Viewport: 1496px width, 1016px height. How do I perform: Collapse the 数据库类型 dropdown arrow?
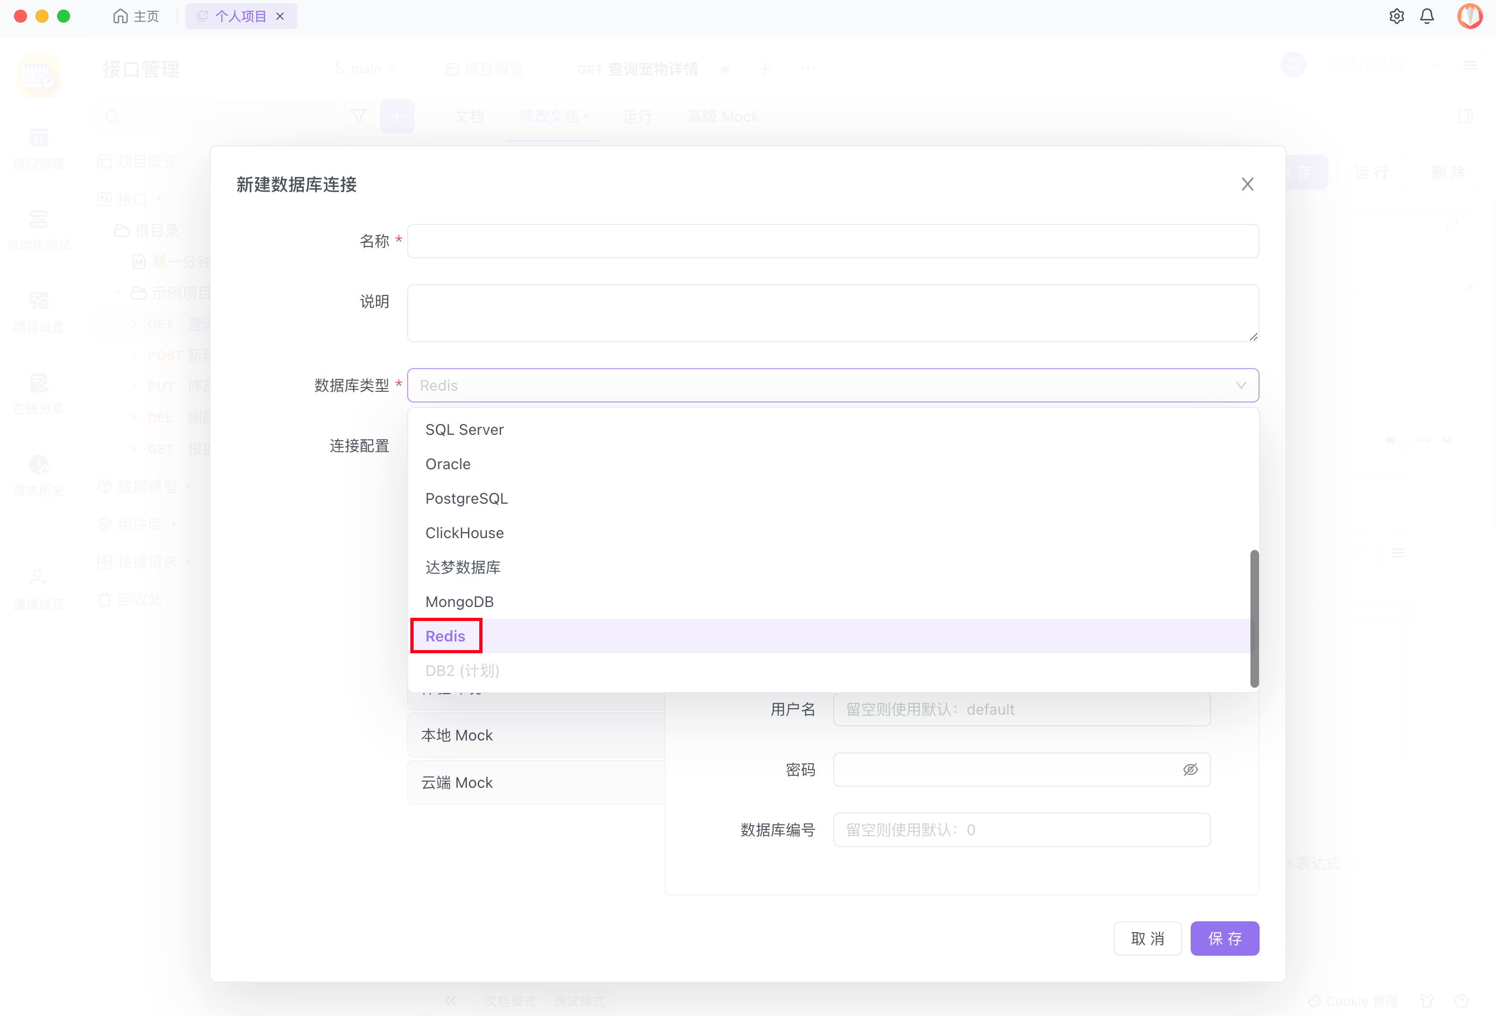[1240, 385]
